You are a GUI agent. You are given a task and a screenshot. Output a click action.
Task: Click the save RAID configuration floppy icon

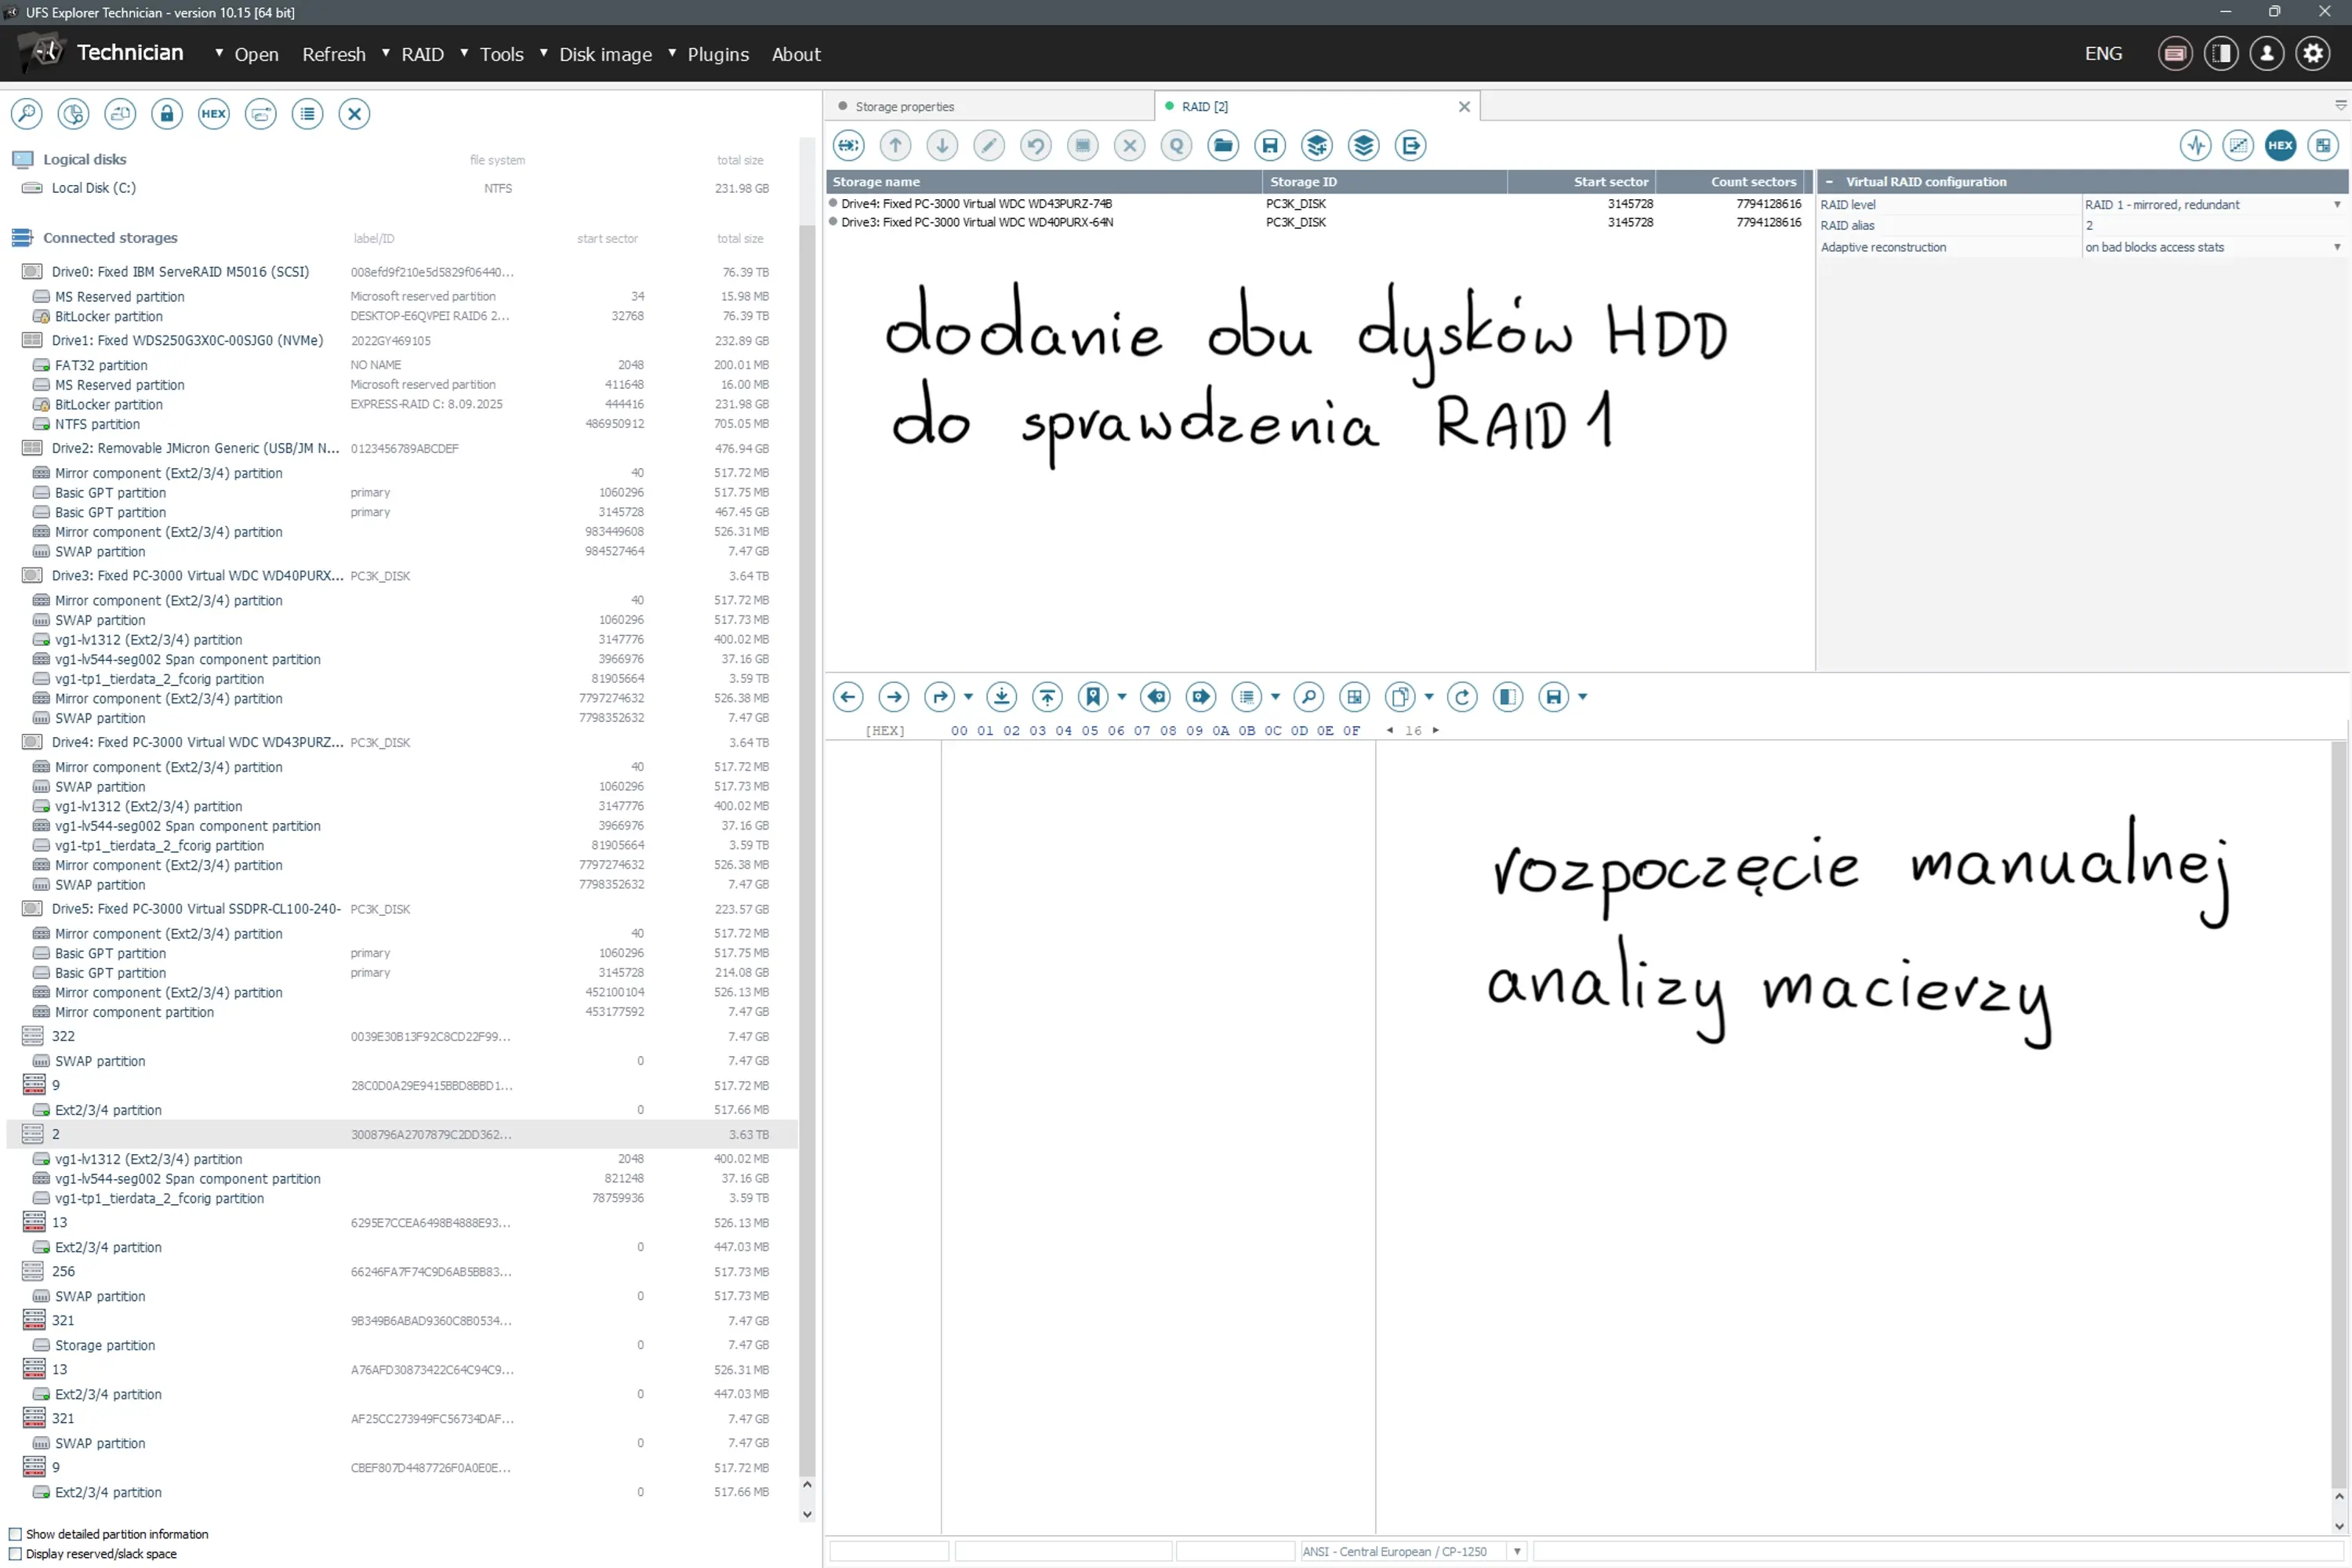[1269, 146]
